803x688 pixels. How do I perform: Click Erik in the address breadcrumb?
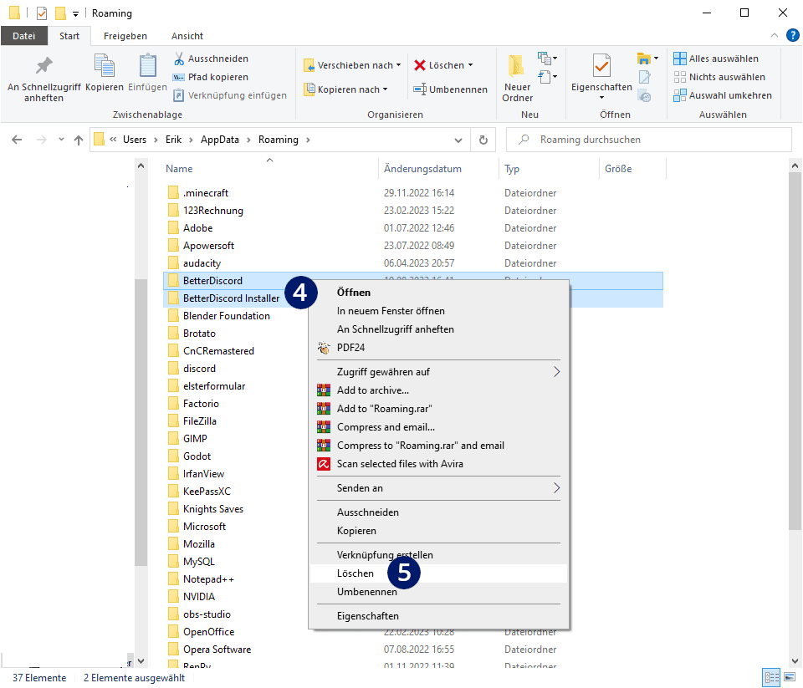point(174,140)
